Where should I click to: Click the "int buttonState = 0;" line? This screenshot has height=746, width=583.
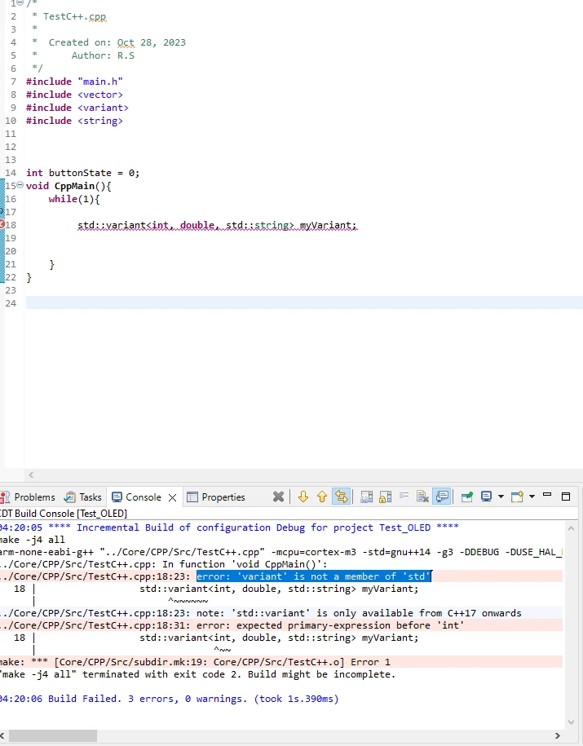[83, 173]
